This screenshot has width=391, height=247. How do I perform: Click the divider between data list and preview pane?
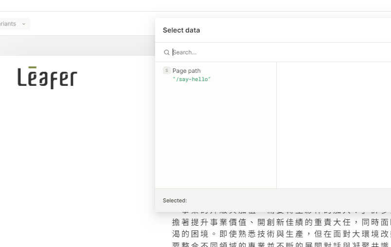tap(276, 125)
